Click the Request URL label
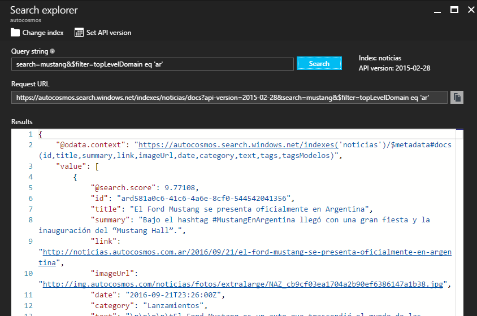Screen dimensions: 477x316 pyautogui.click(x=30, y=84)
